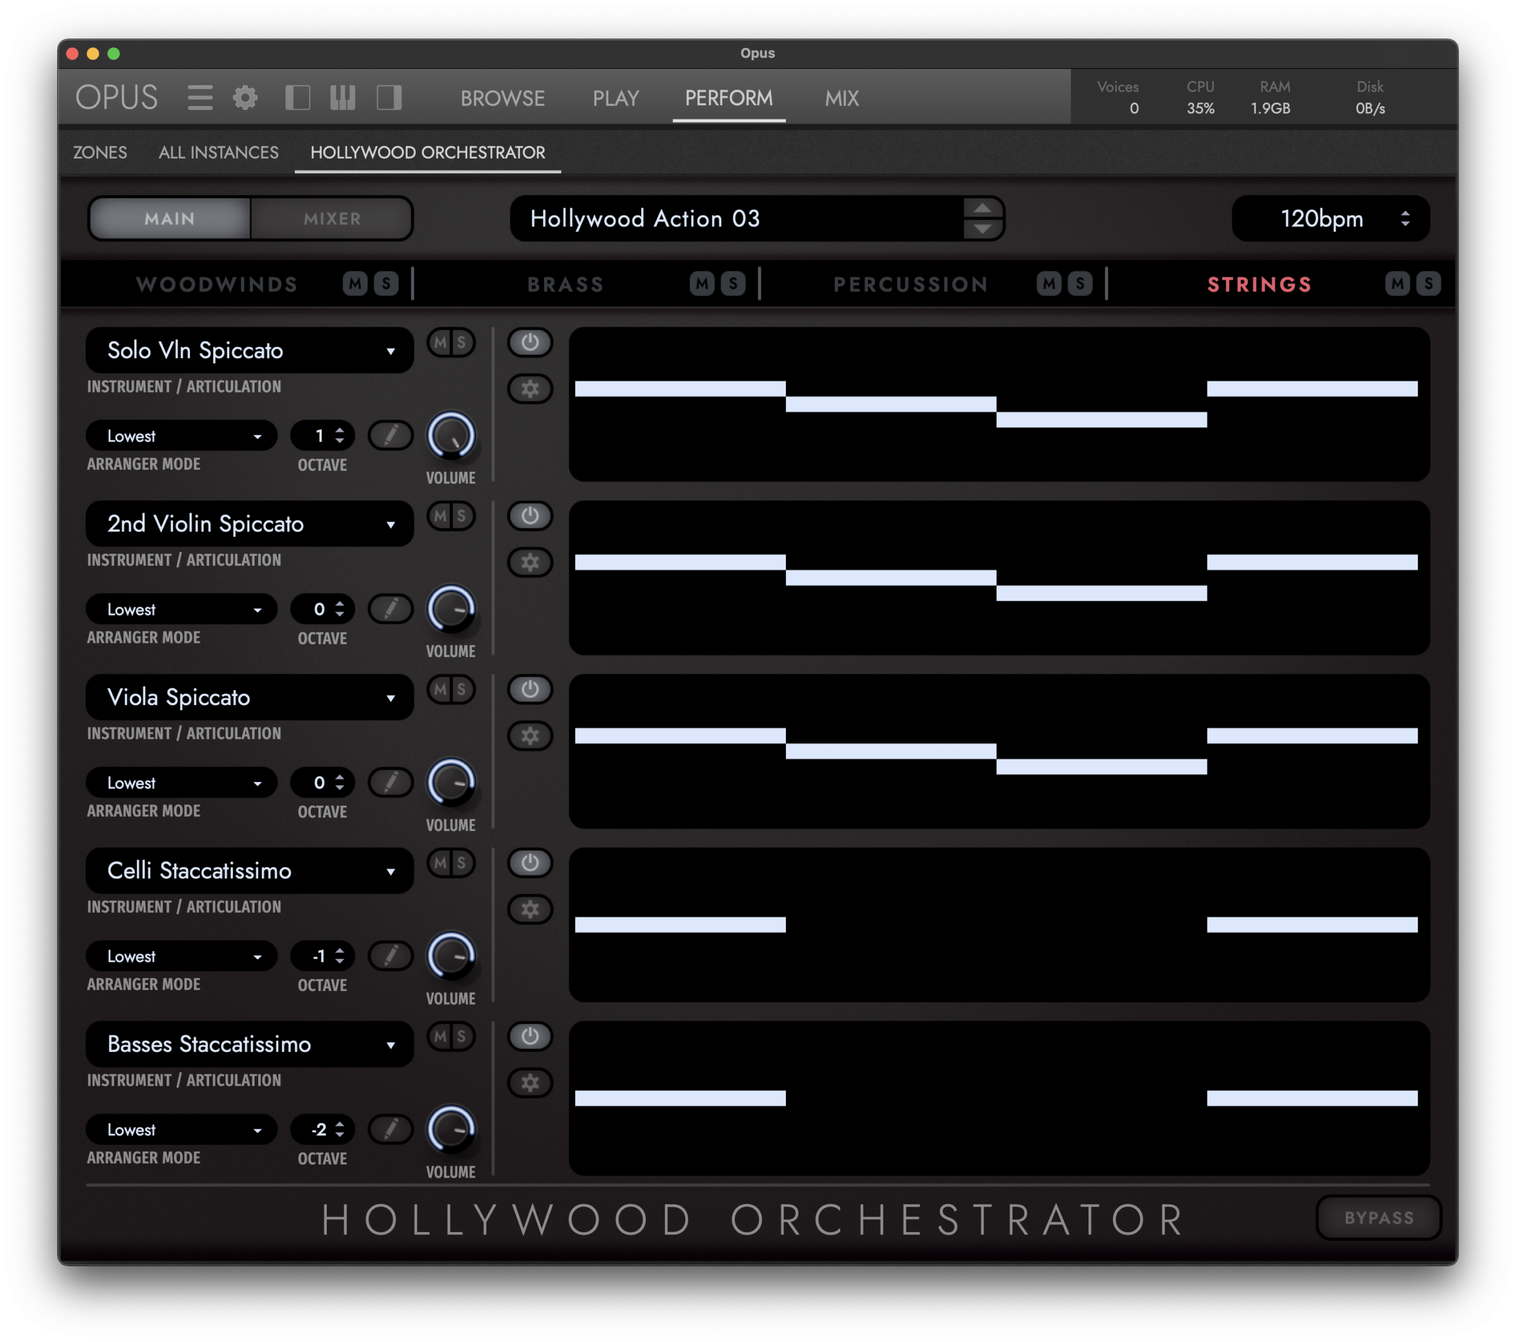1516x1342 pixels.
Task: Click the Basses Staccatissimo volume knob
Action: (450, 1129)
